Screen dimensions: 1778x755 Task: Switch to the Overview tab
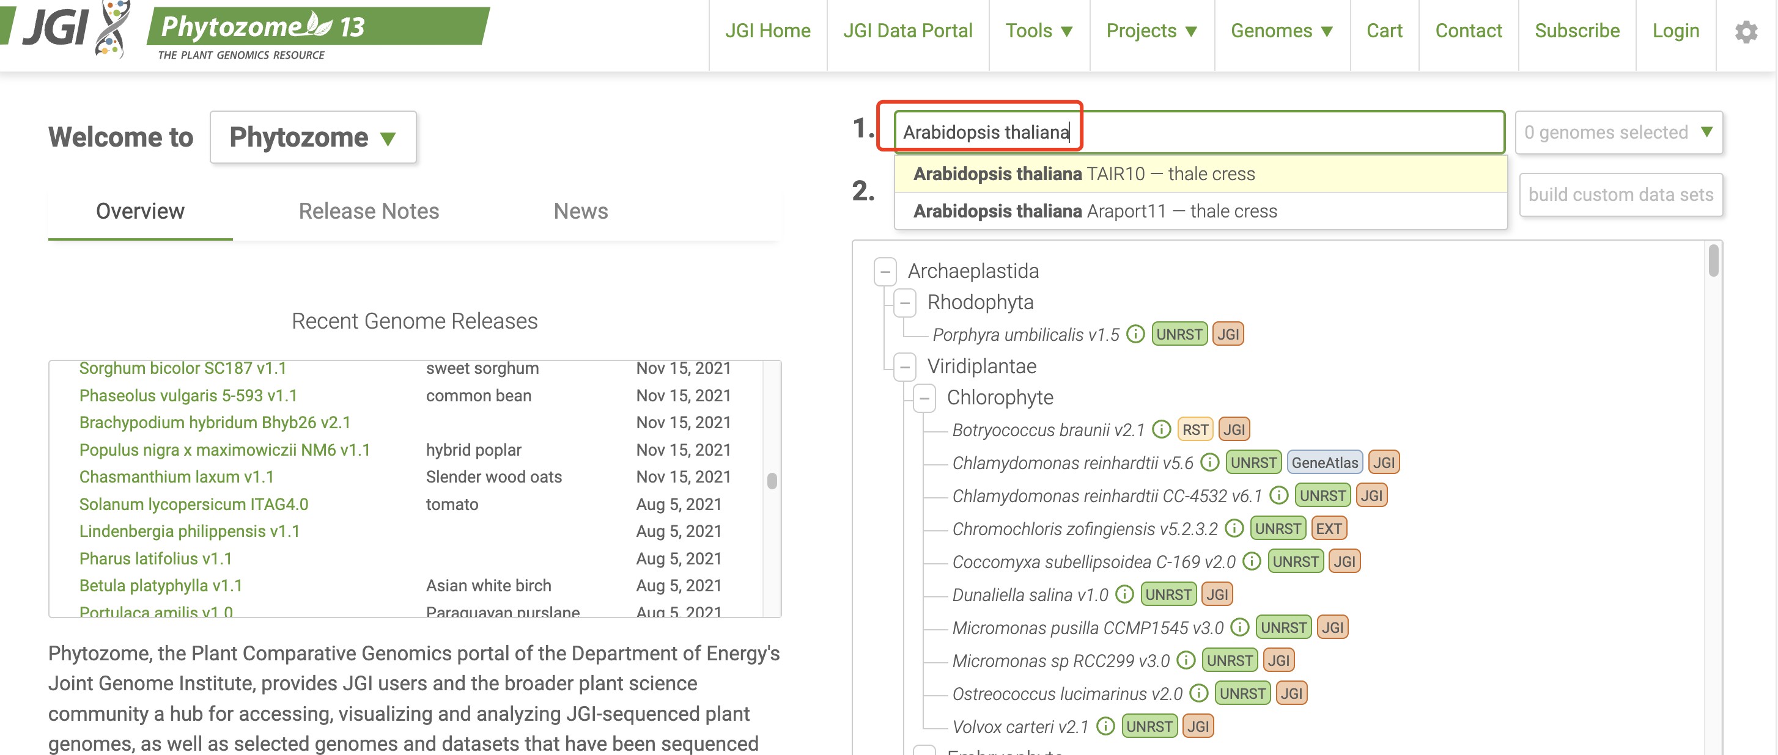(140, 212)
